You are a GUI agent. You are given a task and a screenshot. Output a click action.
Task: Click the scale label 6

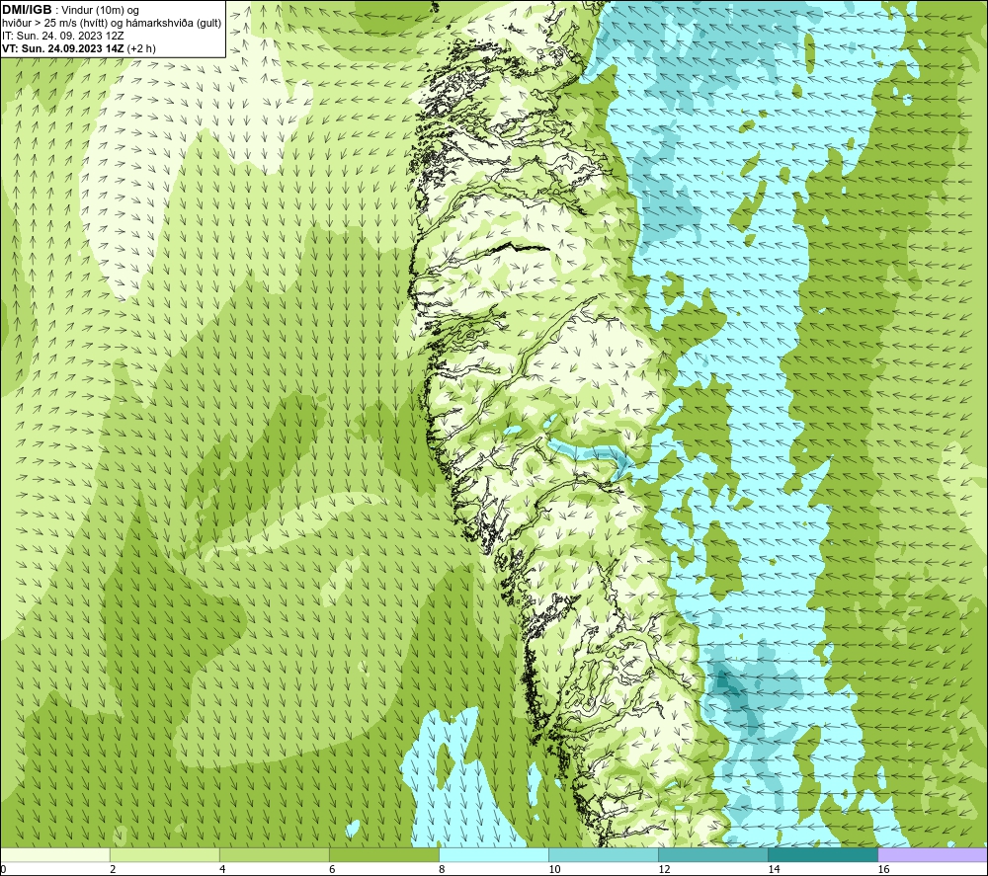pyautogui.click(x=332, y=870)
